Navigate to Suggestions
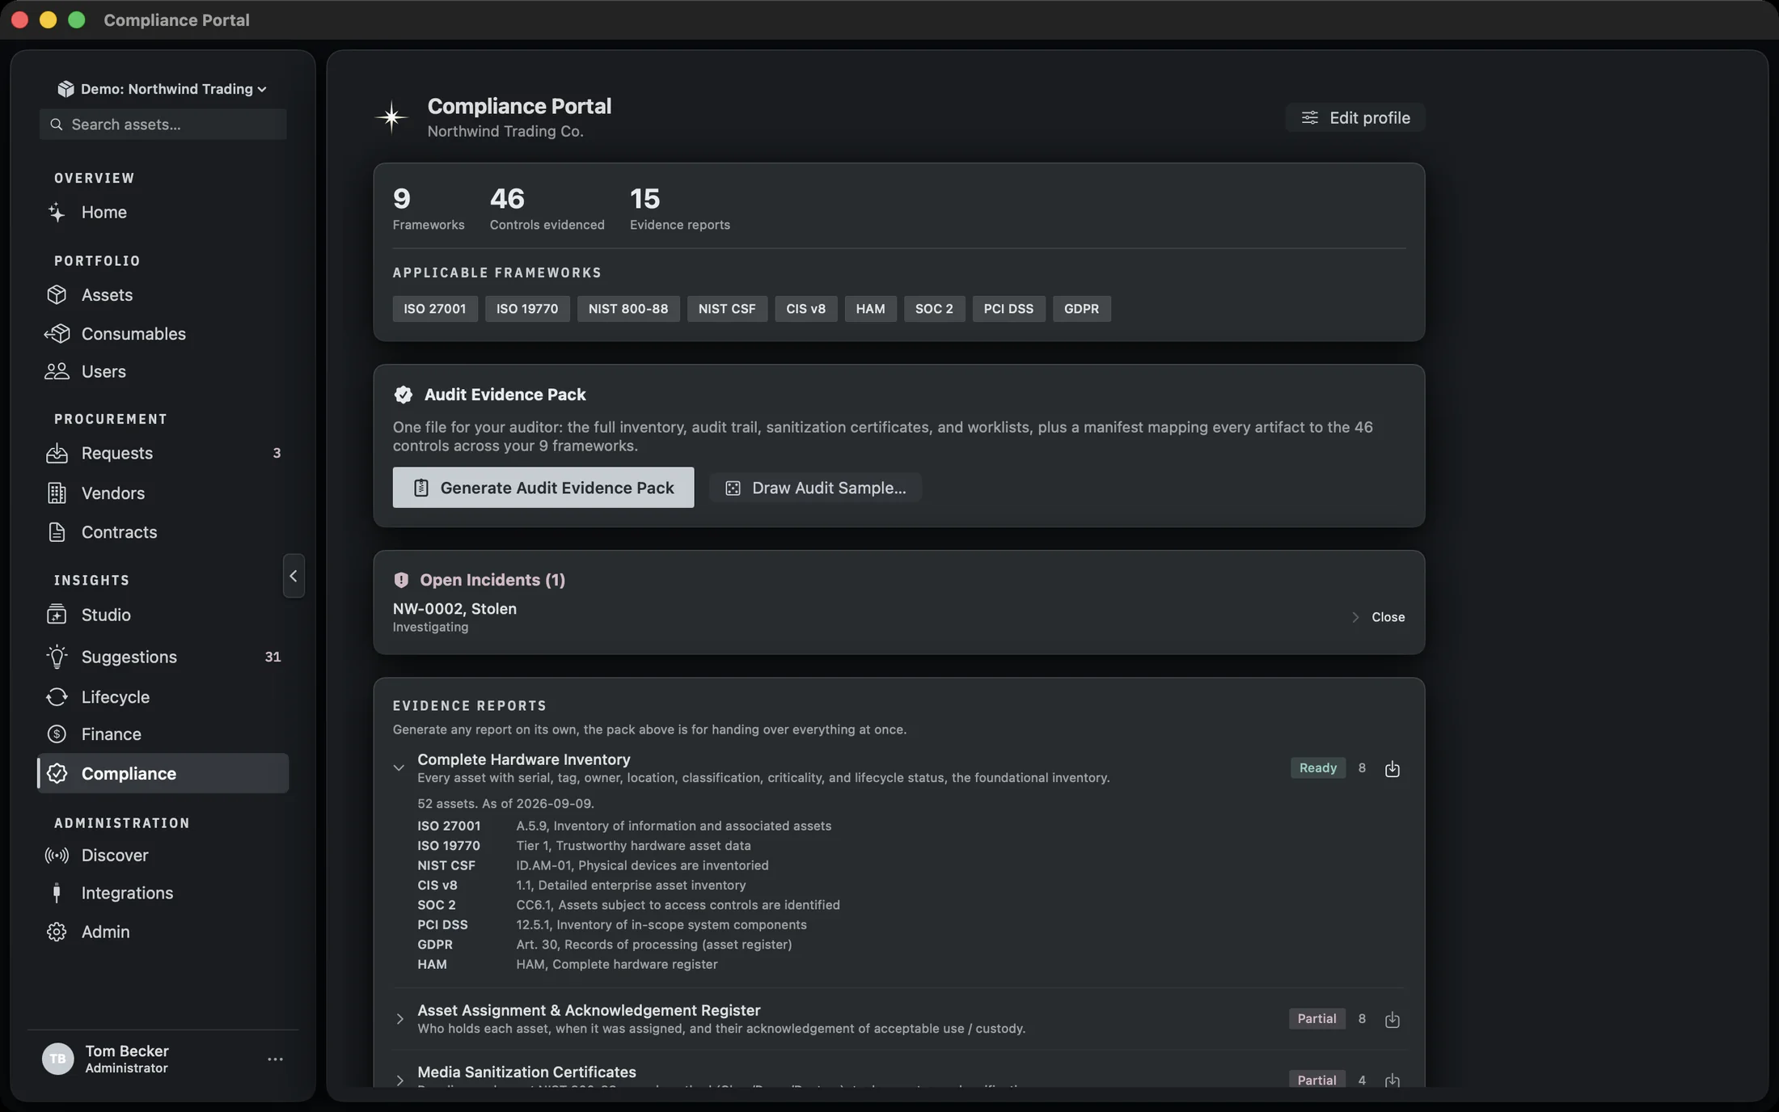This screenshot has width=1779, height=1112. [163, 656]
